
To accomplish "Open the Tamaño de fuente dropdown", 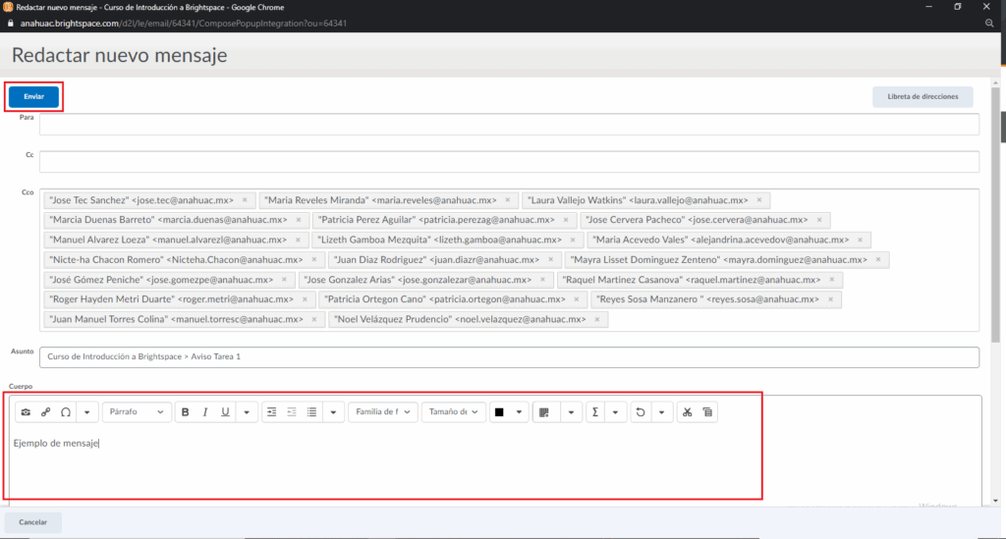I will pyautogui.click(x=454, y=412).
